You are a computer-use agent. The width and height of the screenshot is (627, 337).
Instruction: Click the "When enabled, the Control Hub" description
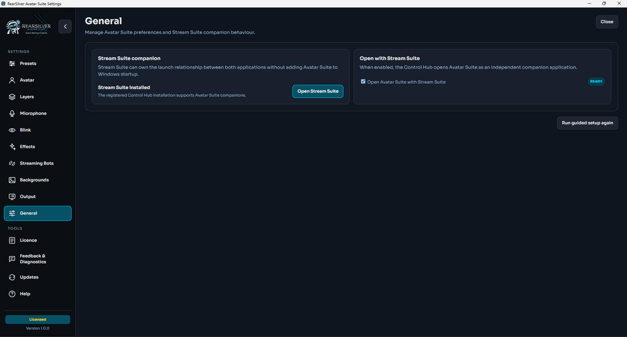click(x=468, y=67)
